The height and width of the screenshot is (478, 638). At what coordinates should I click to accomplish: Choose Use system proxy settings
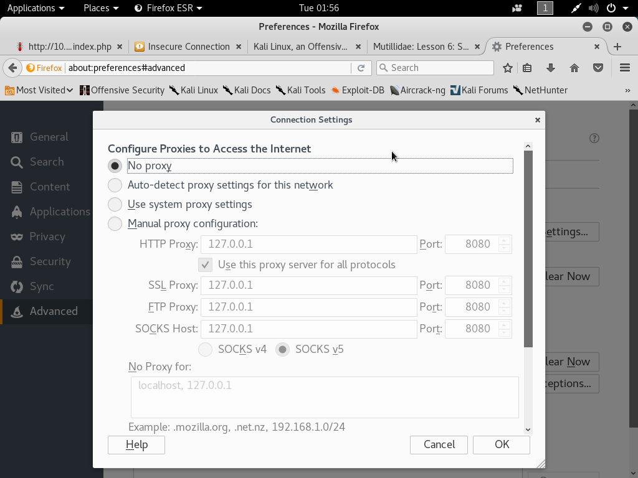115,205
